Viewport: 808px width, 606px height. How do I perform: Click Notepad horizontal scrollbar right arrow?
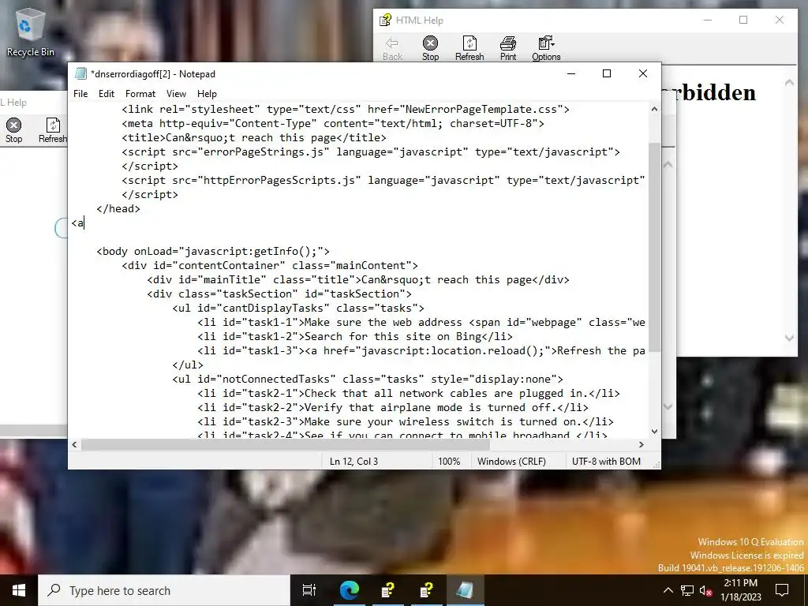642,444
